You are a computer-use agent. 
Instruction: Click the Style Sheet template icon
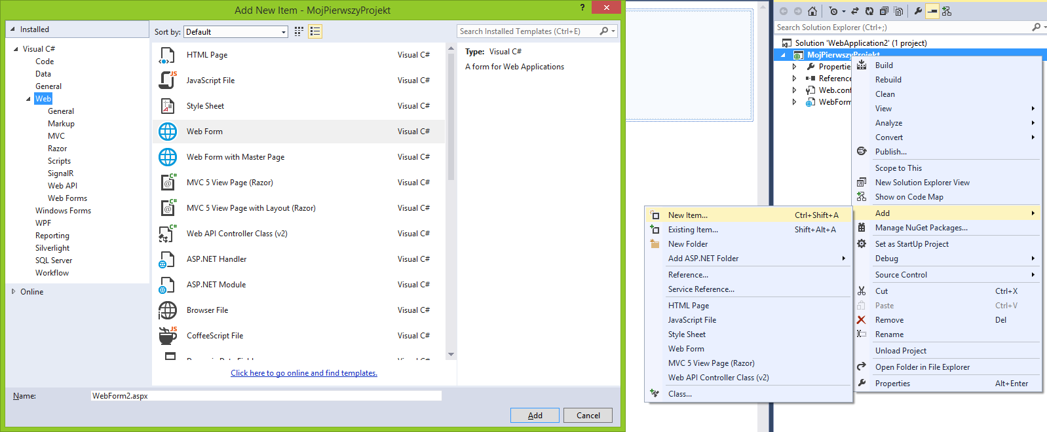click(168, 106)
